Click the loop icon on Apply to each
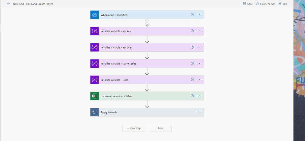The height and width of the screenshot is (141, 305). click(x=94, y=112)
